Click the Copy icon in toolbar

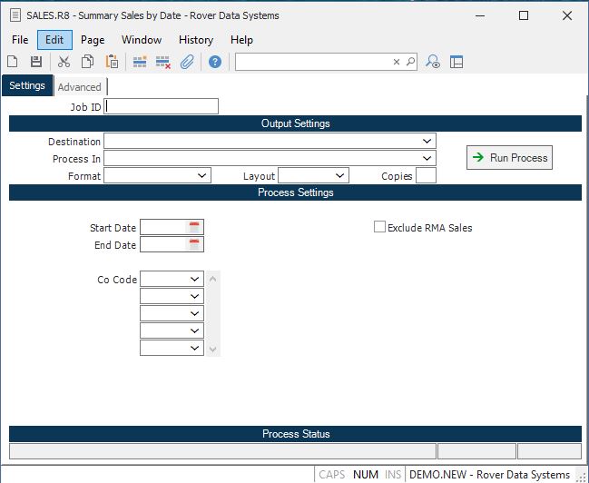88,62
